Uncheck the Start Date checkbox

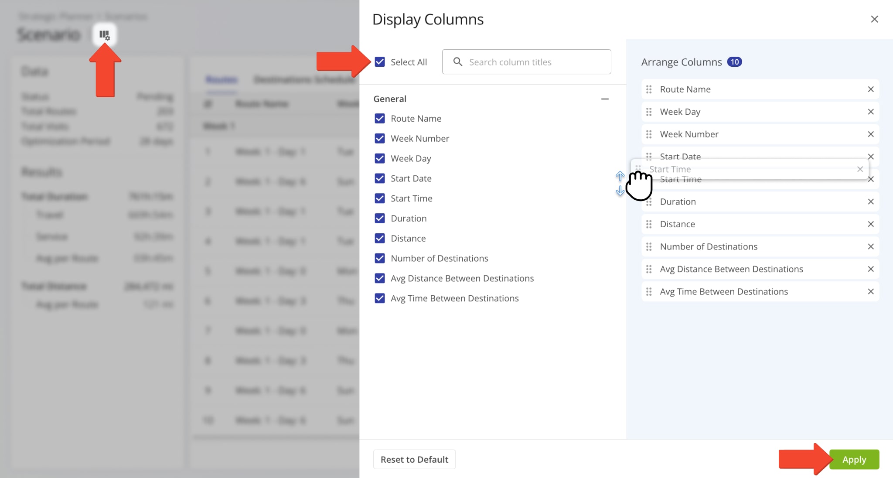click(380, 178)
